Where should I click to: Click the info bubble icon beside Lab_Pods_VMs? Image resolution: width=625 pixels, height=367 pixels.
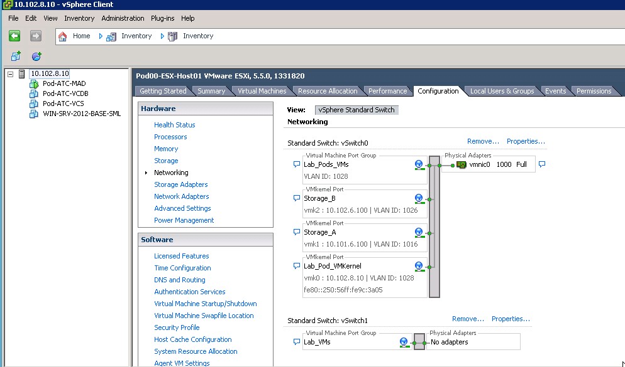(297, 164)
